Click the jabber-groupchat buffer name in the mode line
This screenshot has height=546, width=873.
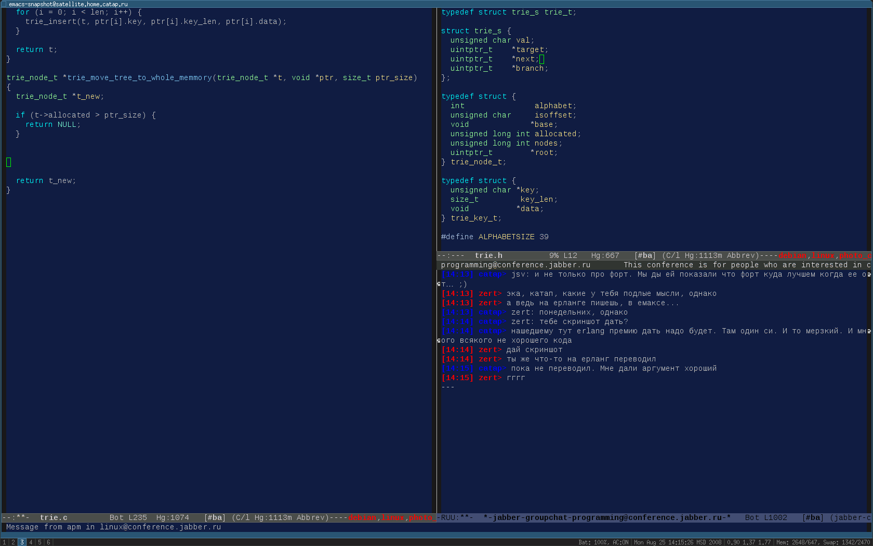click(607, 517)
